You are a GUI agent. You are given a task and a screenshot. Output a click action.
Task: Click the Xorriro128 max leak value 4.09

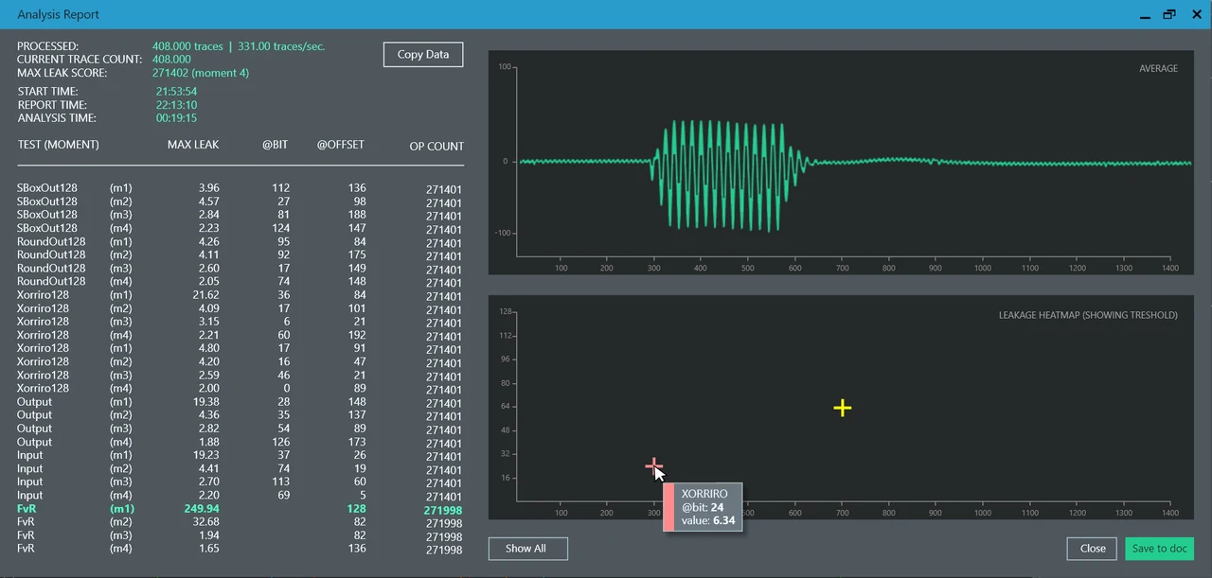click(208, 308)
